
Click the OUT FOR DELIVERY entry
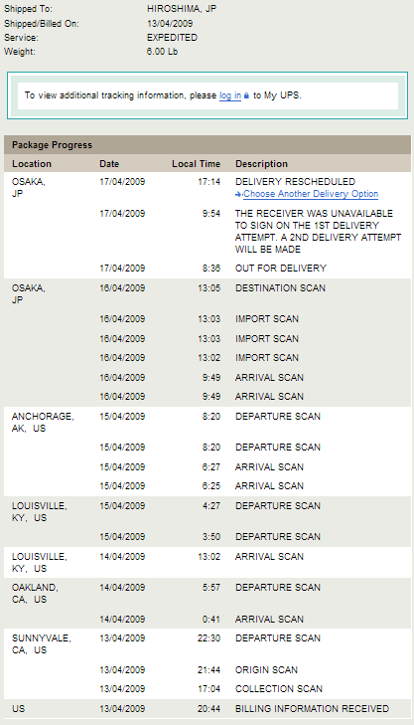coord(281,269)
